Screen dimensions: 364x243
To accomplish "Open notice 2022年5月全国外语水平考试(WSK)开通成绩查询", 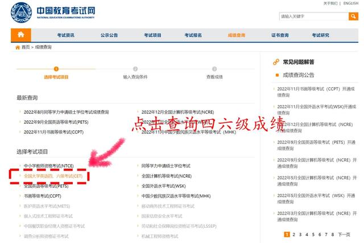I will 316,199.
